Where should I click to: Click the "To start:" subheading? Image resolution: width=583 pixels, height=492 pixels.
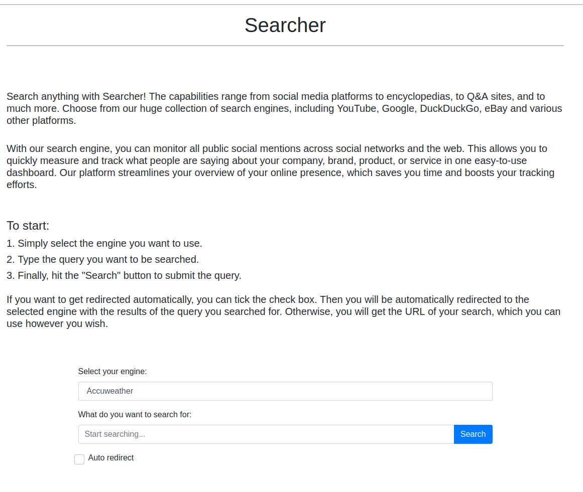[28, 226]
